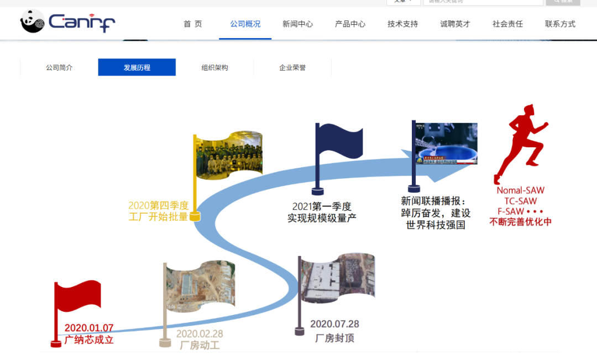
Task: Switch to 企业荣誉 tab
Action: pos(292,67)
